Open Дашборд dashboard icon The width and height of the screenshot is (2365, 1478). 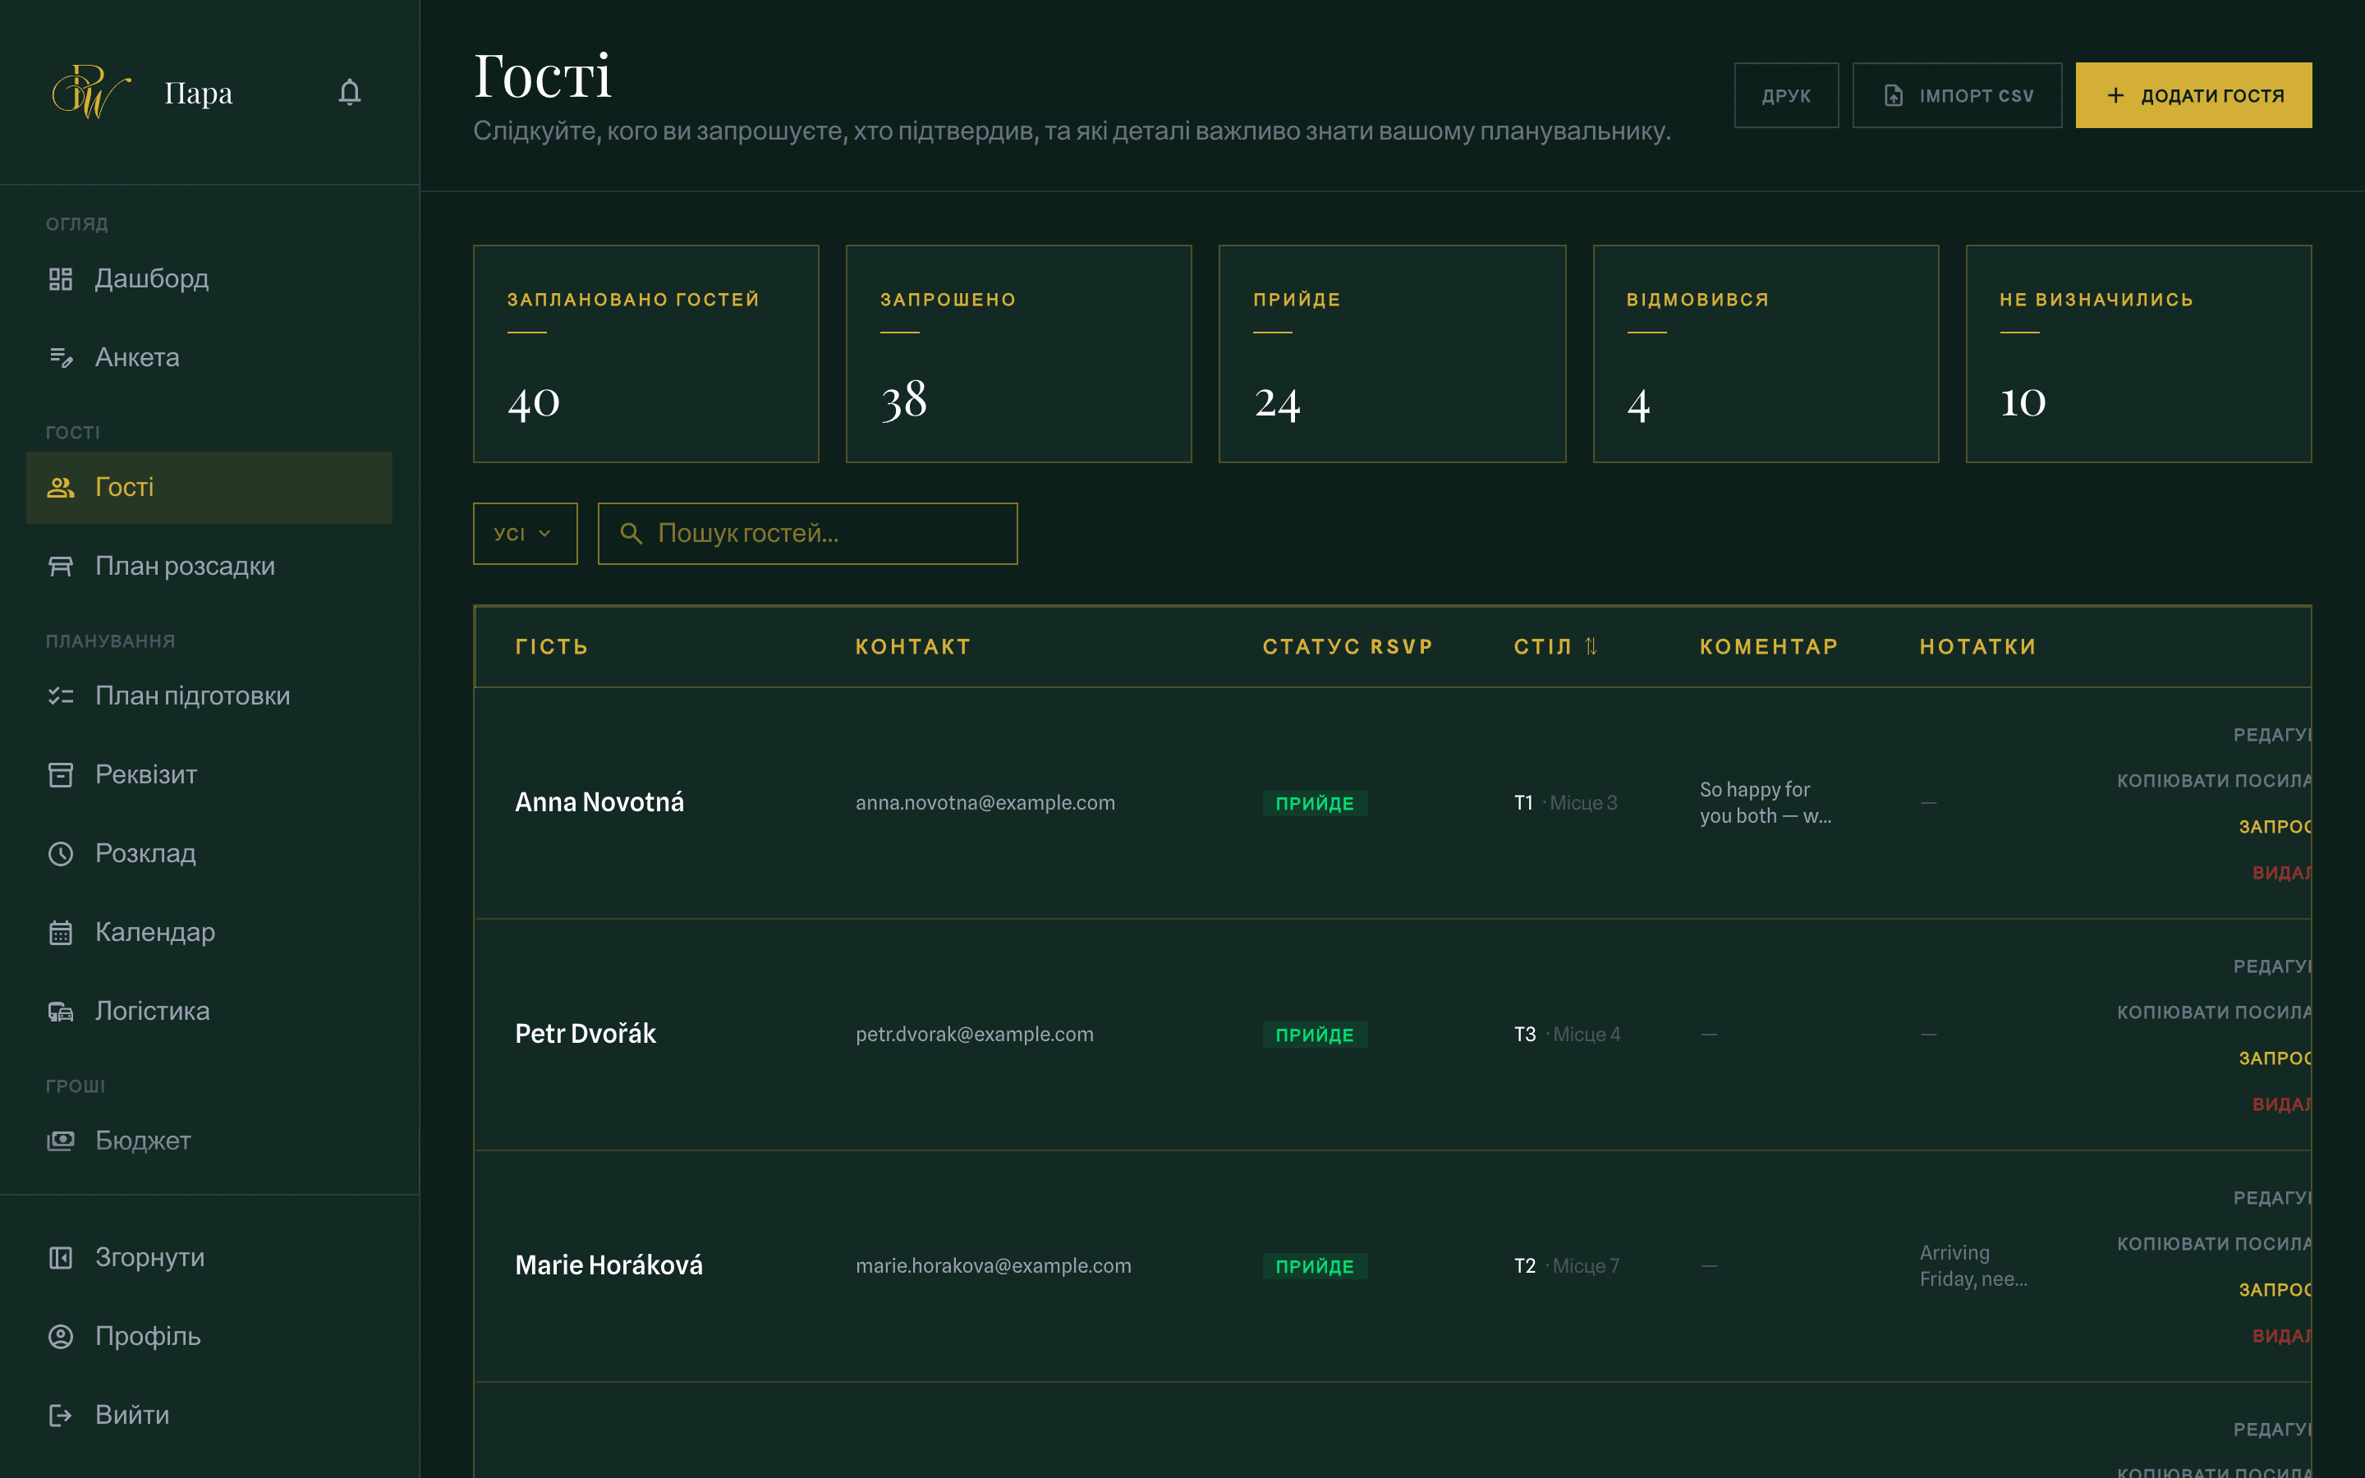pos(61,279)
